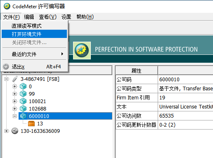Click the CodeMeter title bar logo
The width and height of the screenshot is (213, 158).
tap(7, 6)
